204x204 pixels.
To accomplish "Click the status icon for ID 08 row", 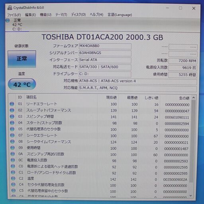I will click(12, 141).
